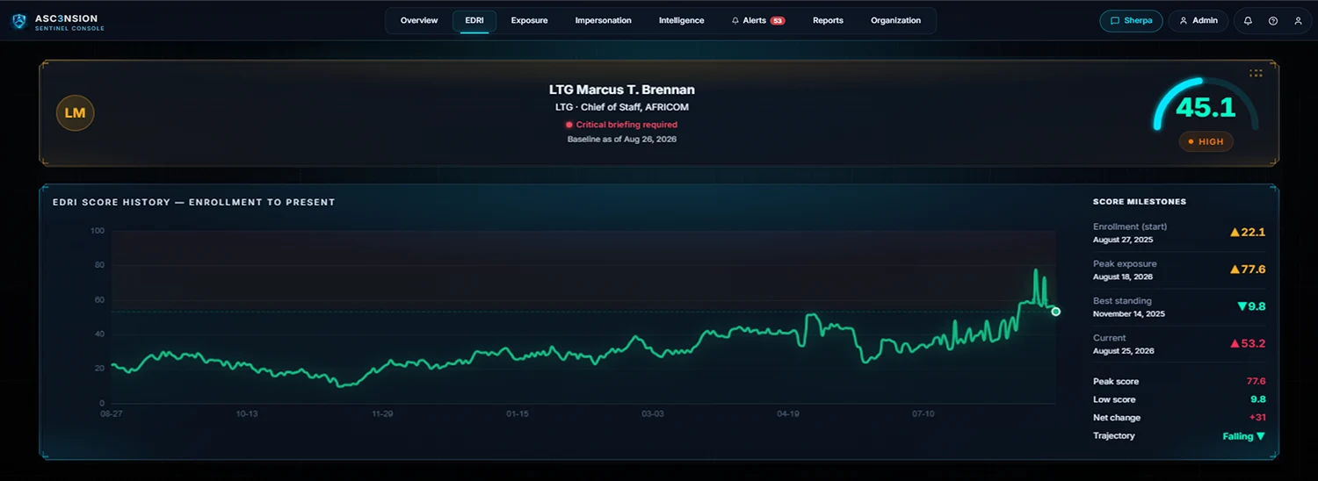Click the 9.8 best standing milestone value
This screenshot has height=481, width=1318.
[1251, 306]
